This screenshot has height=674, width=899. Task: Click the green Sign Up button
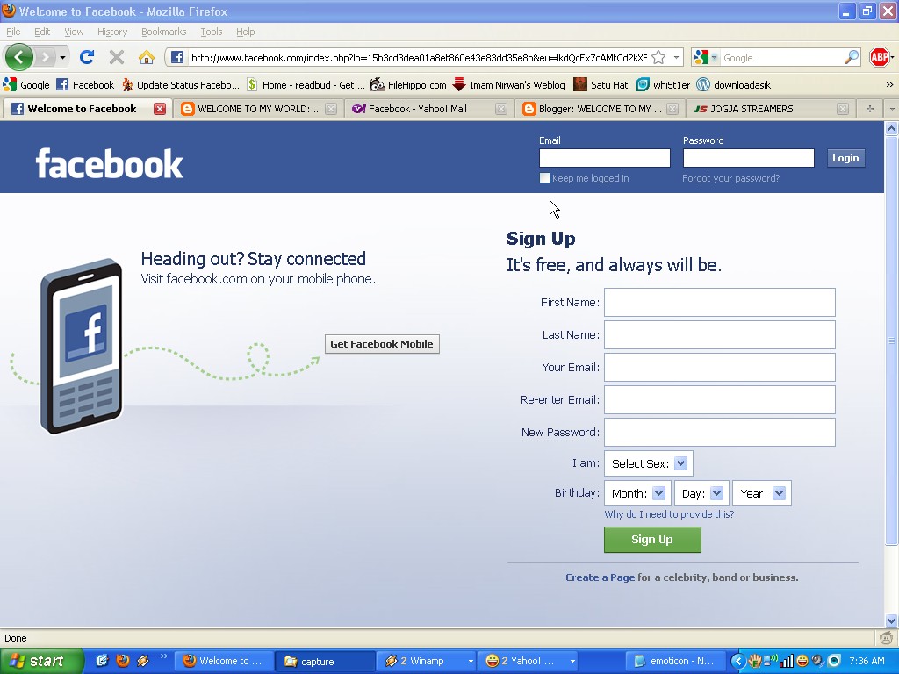coord(652,540)
